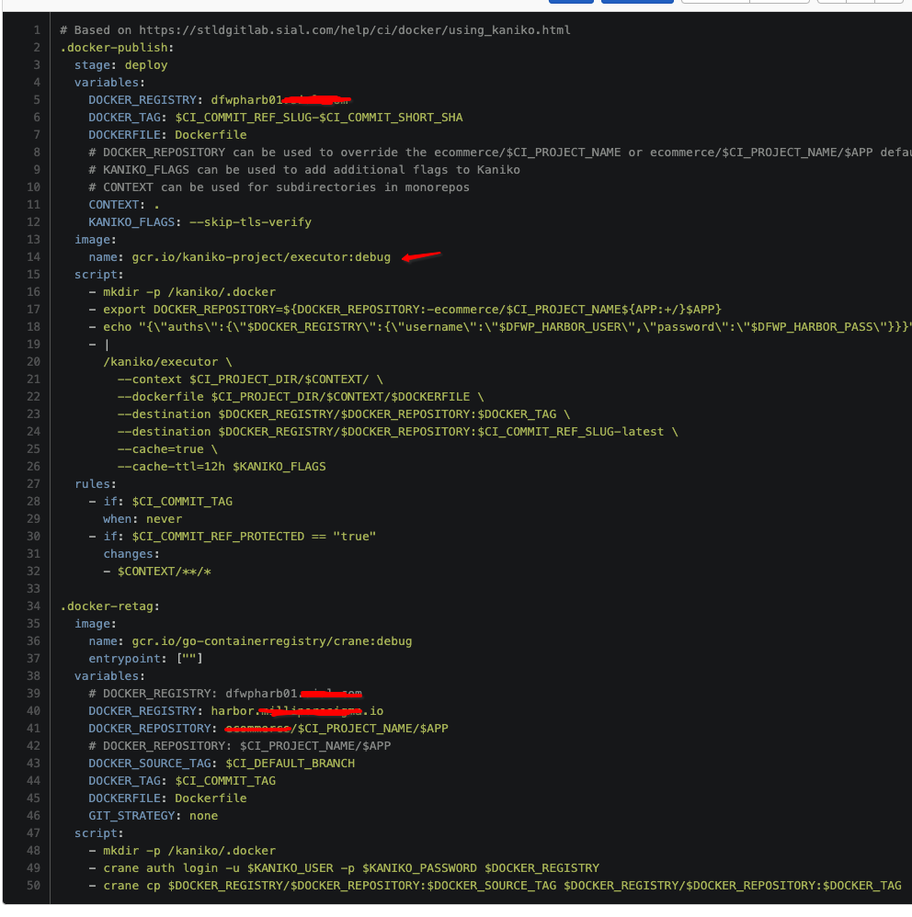Select the gcr.io/kaniko-project/executor:debug image name
This screenshot has height=917, width=912.
tap(264, 256)
